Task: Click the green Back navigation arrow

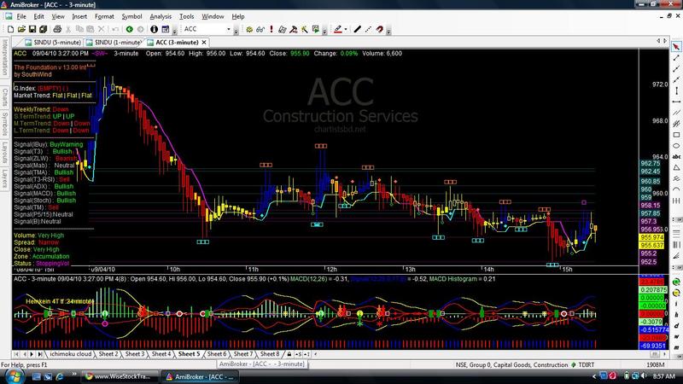Action: [130, 29]
